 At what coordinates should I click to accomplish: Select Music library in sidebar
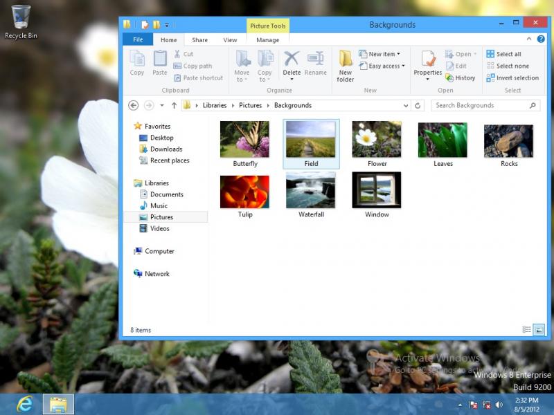click(154, 205)
